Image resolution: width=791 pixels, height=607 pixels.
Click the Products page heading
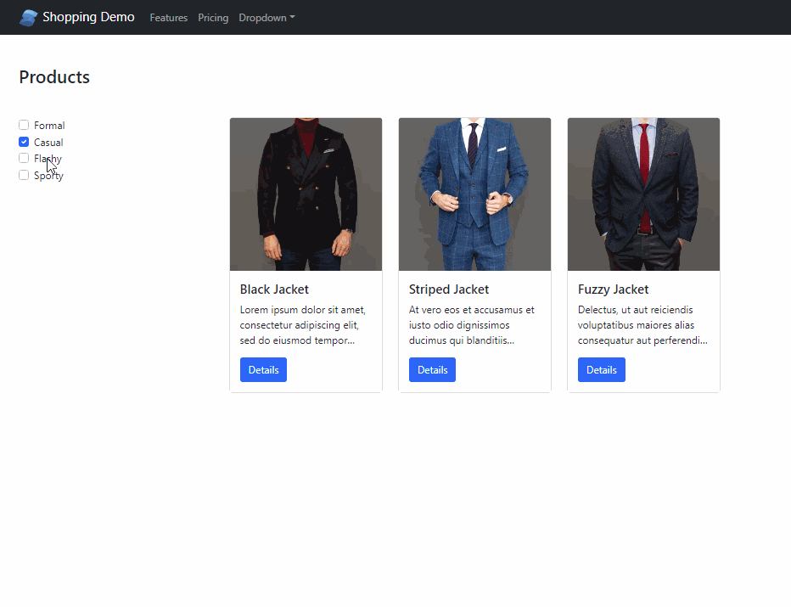coord(54,77)
